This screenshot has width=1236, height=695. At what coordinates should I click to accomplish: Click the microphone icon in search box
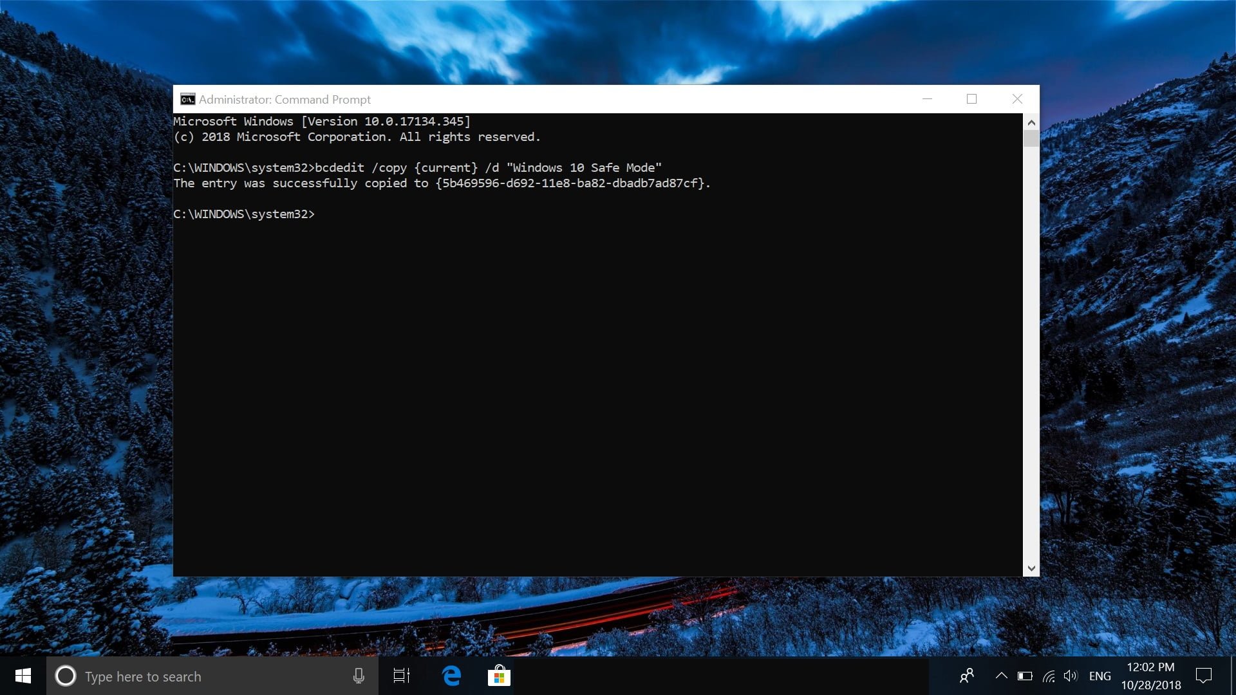tap(359, 676)
